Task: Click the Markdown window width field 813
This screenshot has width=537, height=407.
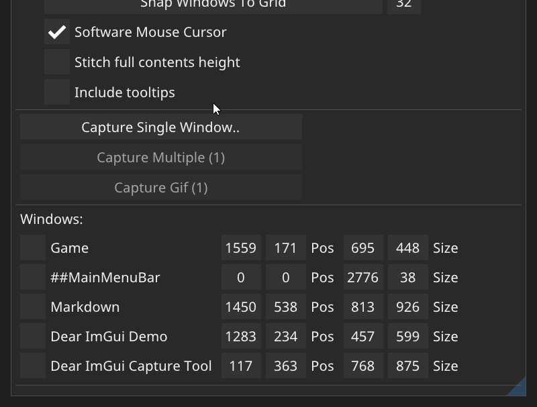Action: 363,306
